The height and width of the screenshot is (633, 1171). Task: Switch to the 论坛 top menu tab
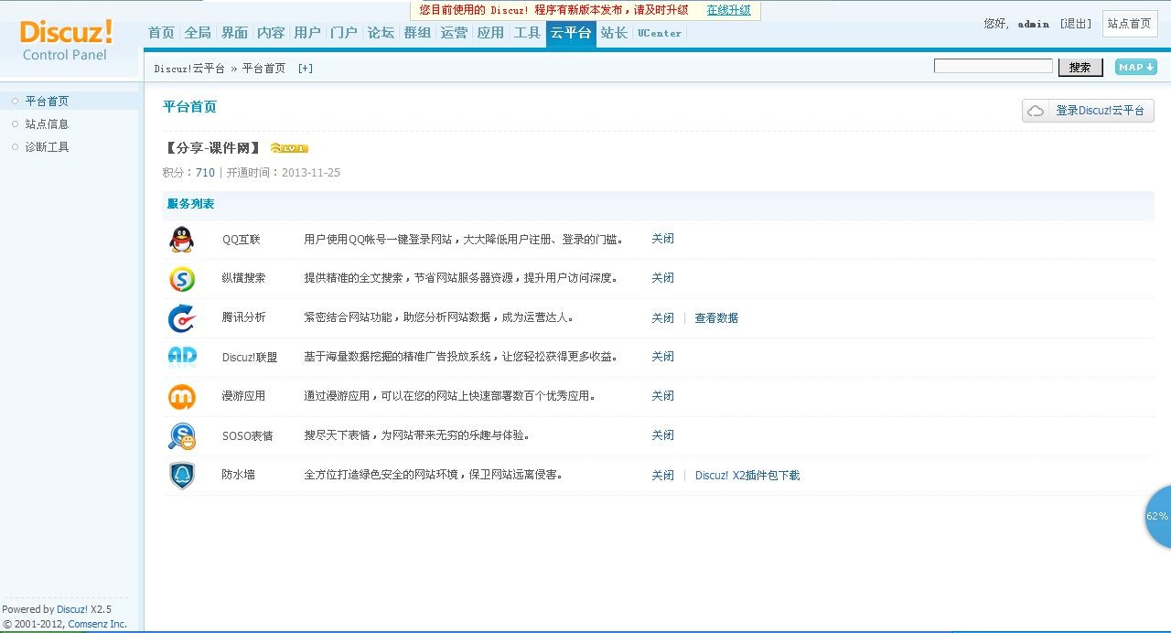click(381, 33)
